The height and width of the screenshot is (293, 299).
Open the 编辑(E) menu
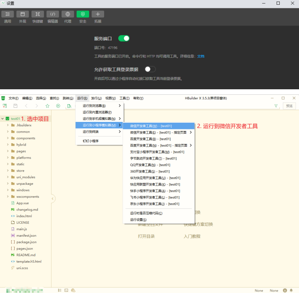pos(27,98)
